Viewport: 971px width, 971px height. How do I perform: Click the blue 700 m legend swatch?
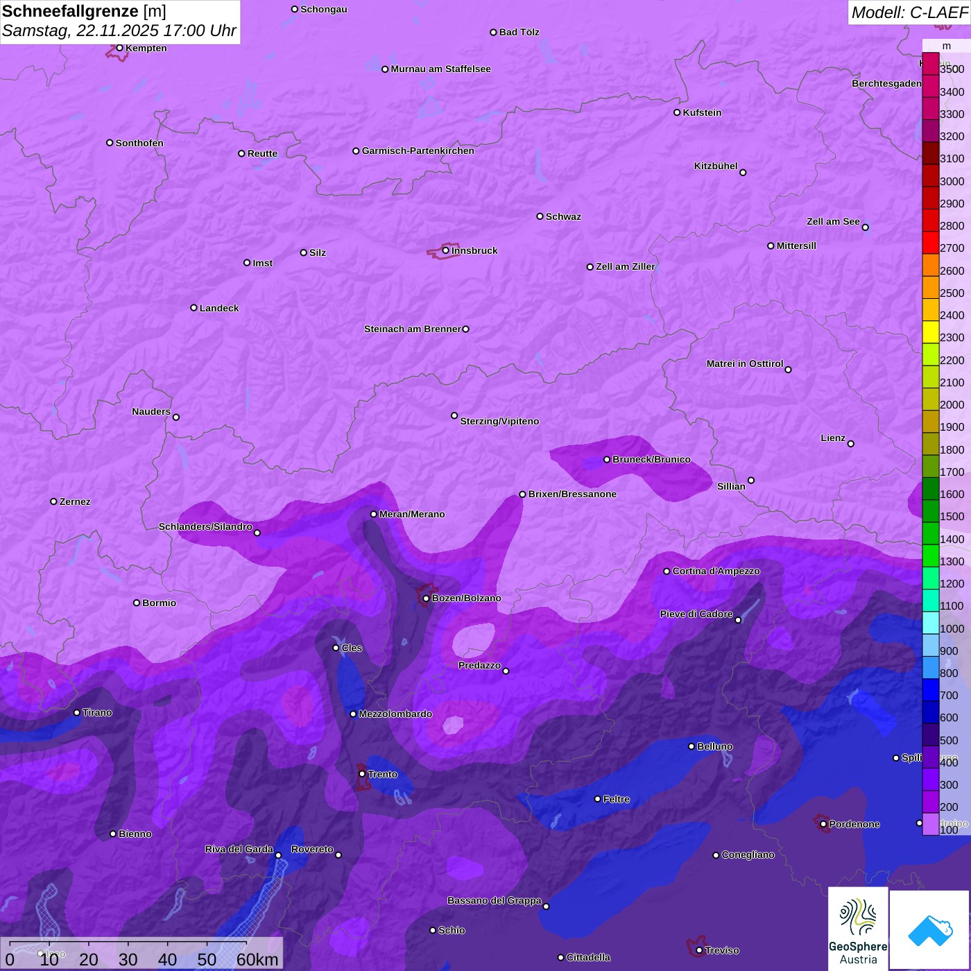pyautogui.click(x=931, y=689)
